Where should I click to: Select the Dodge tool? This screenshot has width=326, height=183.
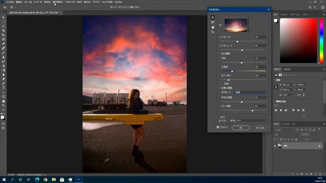[x=4, y=79]
